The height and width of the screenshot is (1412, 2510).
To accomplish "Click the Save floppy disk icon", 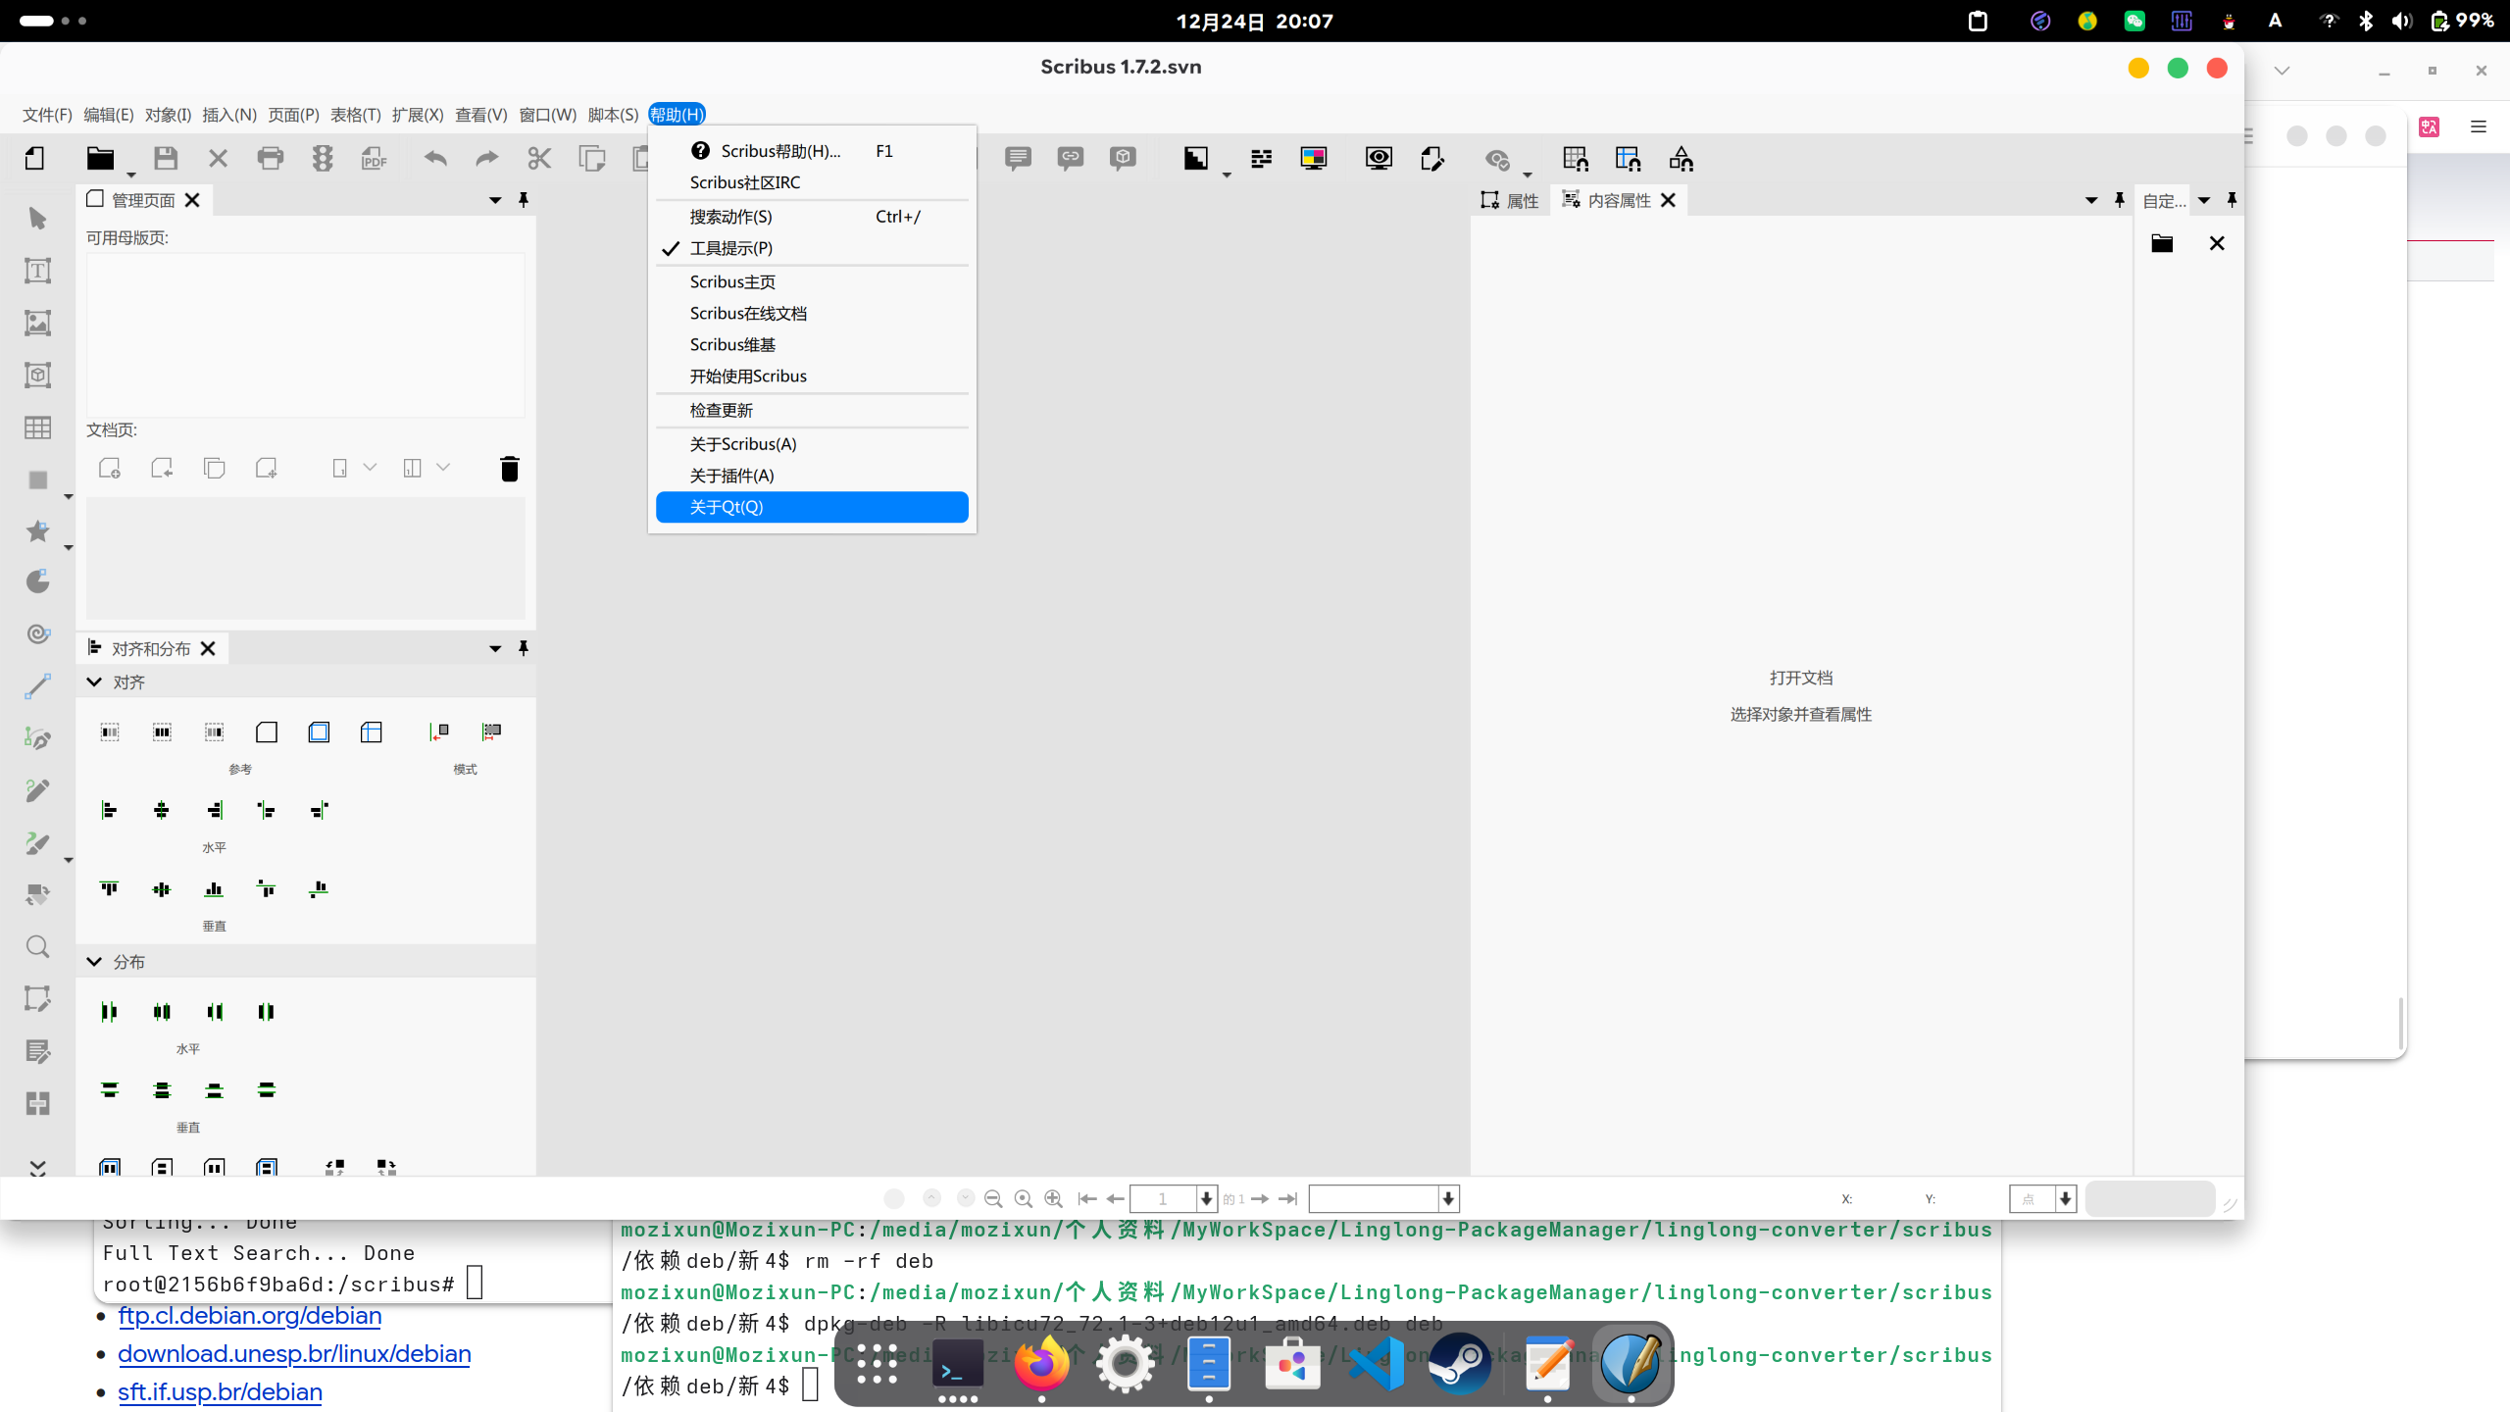I will tap(166, 158).
